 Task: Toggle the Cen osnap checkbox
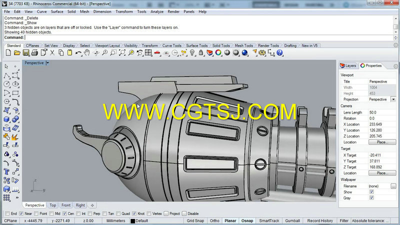64,213
